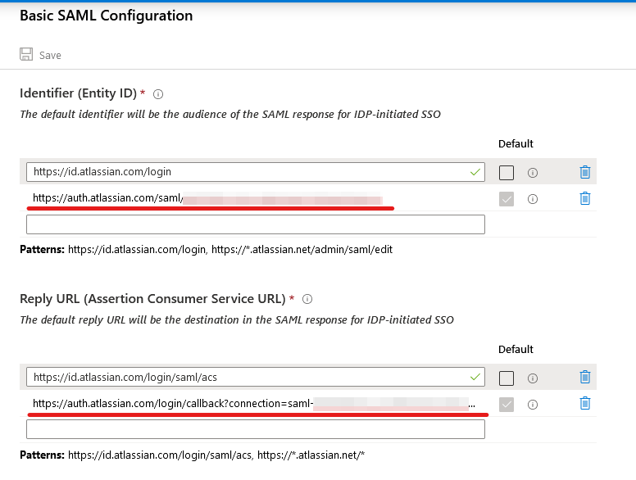
Task: Delete the id.atlassian.com/login identifier entry
Action: point(584,172)
